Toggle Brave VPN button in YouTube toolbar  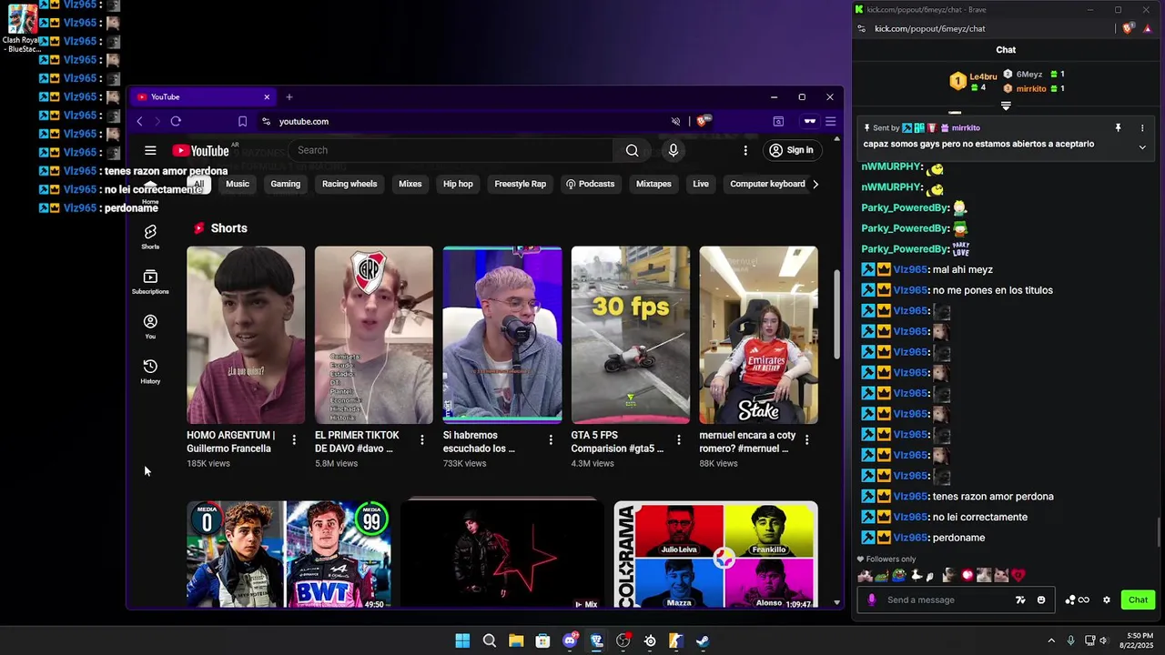click(x=809, y=121)
